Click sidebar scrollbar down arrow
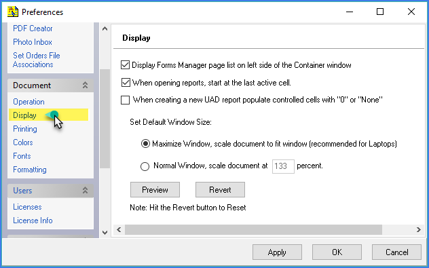Image resolution: width=429 pixels, height=268 pixels. [105, 233]
